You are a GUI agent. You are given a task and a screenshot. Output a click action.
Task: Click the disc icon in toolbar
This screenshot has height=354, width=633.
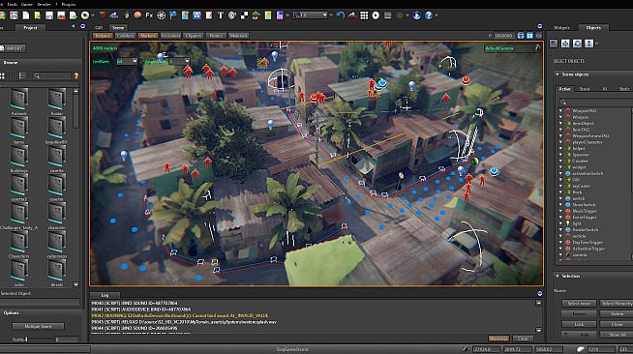(x=85, y=15)
